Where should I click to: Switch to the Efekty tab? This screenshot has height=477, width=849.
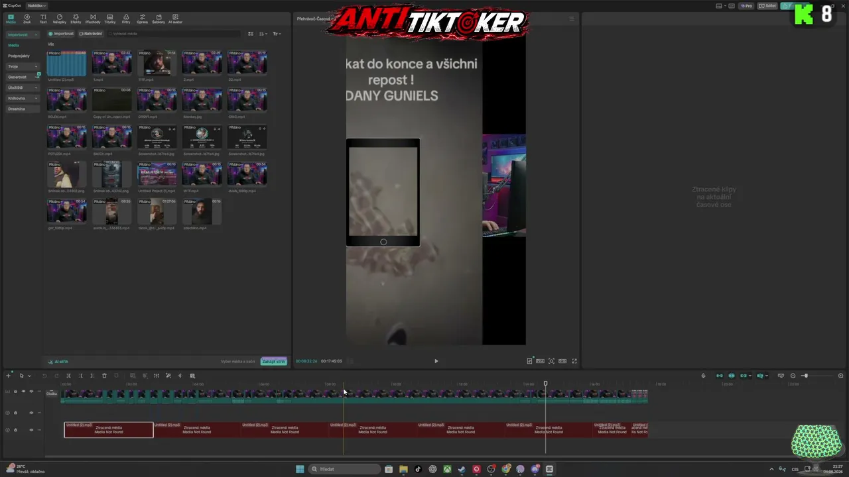(x=76, y=19)
